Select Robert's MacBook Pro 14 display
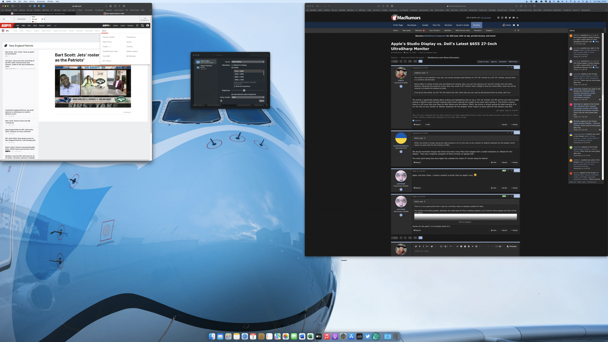Viewport: 608px width, 342px height. coord(206,67)
